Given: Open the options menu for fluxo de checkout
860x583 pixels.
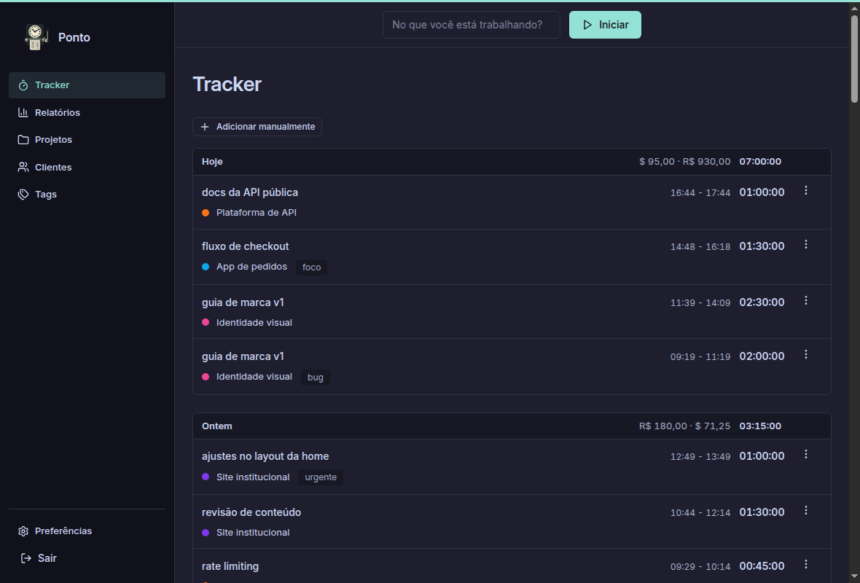Looking at the screenshot, I should click(805, 244).
